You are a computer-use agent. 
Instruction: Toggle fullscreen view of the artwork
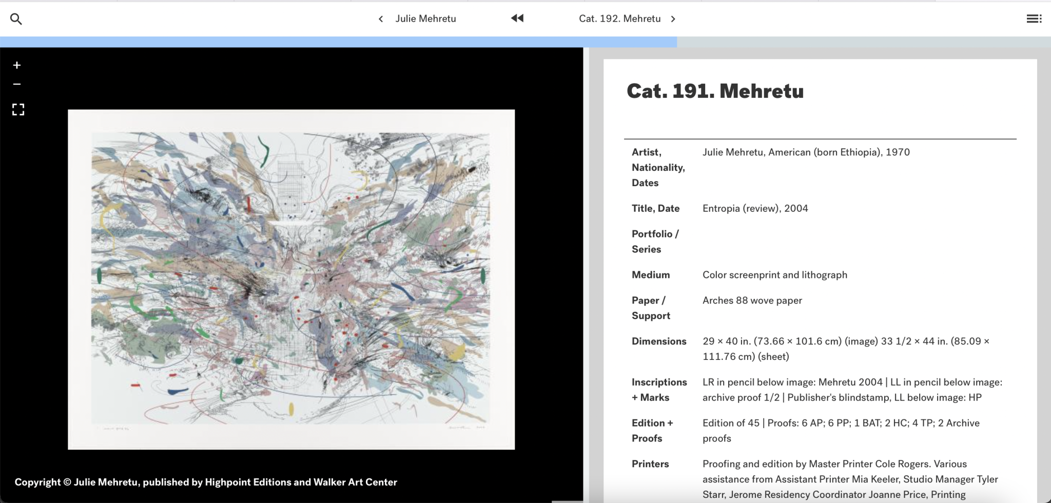pos(18,109)
